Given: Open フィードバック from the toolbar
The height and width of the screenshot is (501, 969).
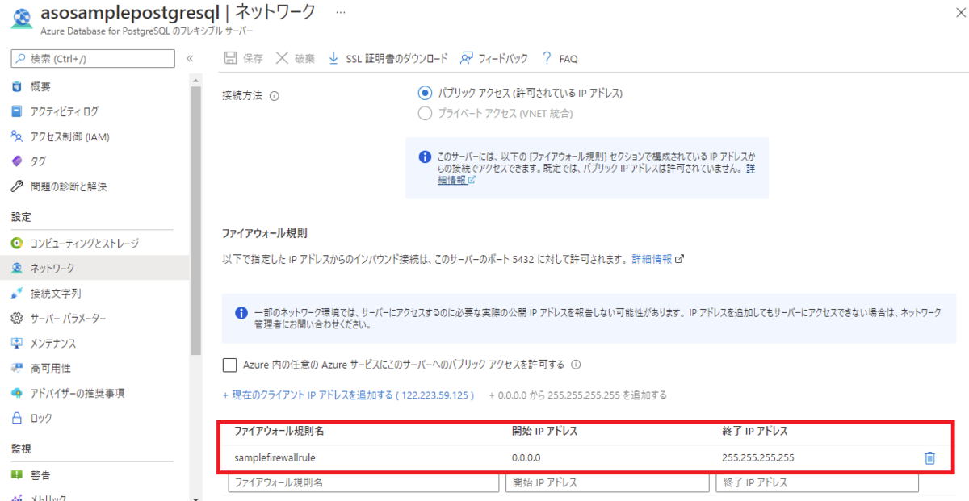Looking at the screenshot, I should coord(493,58).
